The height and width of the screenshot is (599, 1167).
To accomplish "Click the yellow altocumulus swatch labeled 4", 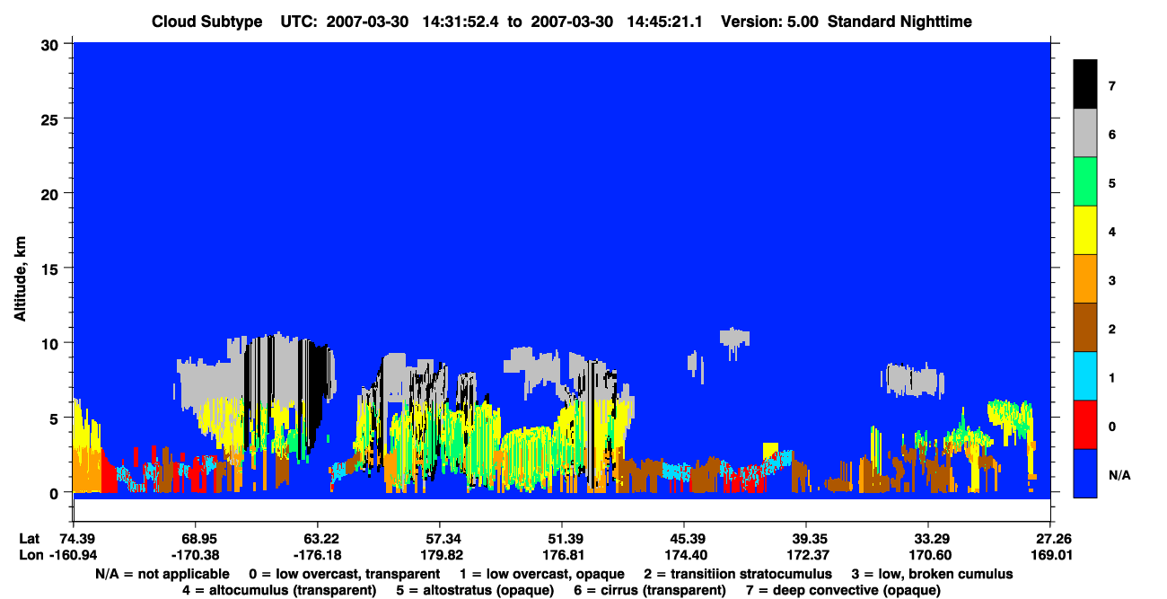I will click(x=1084, y=230).
